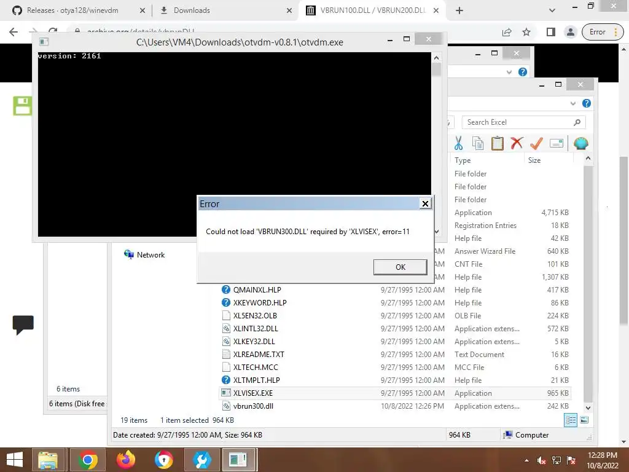Screen dimensions: 629x472
Task: Click the Rename icon in Explorer toolbar
Action: tap(557, 143)
